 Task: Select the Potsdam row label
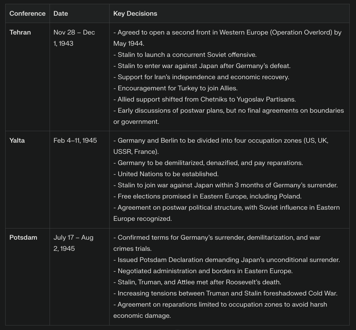tap(23, 238)
